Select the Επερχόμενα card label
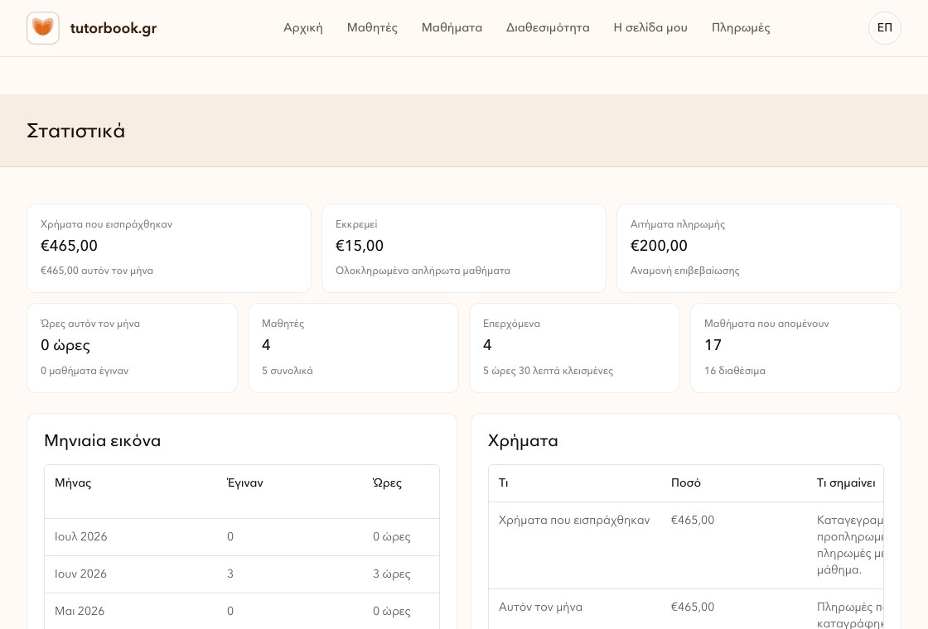This screenshot has width=928, height=629. [x=511, y=324]
